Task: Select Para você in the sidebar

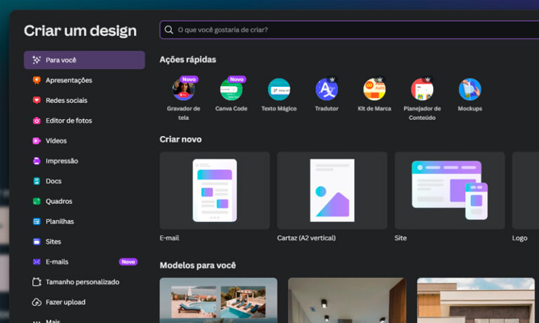Action: coord(84,60)
